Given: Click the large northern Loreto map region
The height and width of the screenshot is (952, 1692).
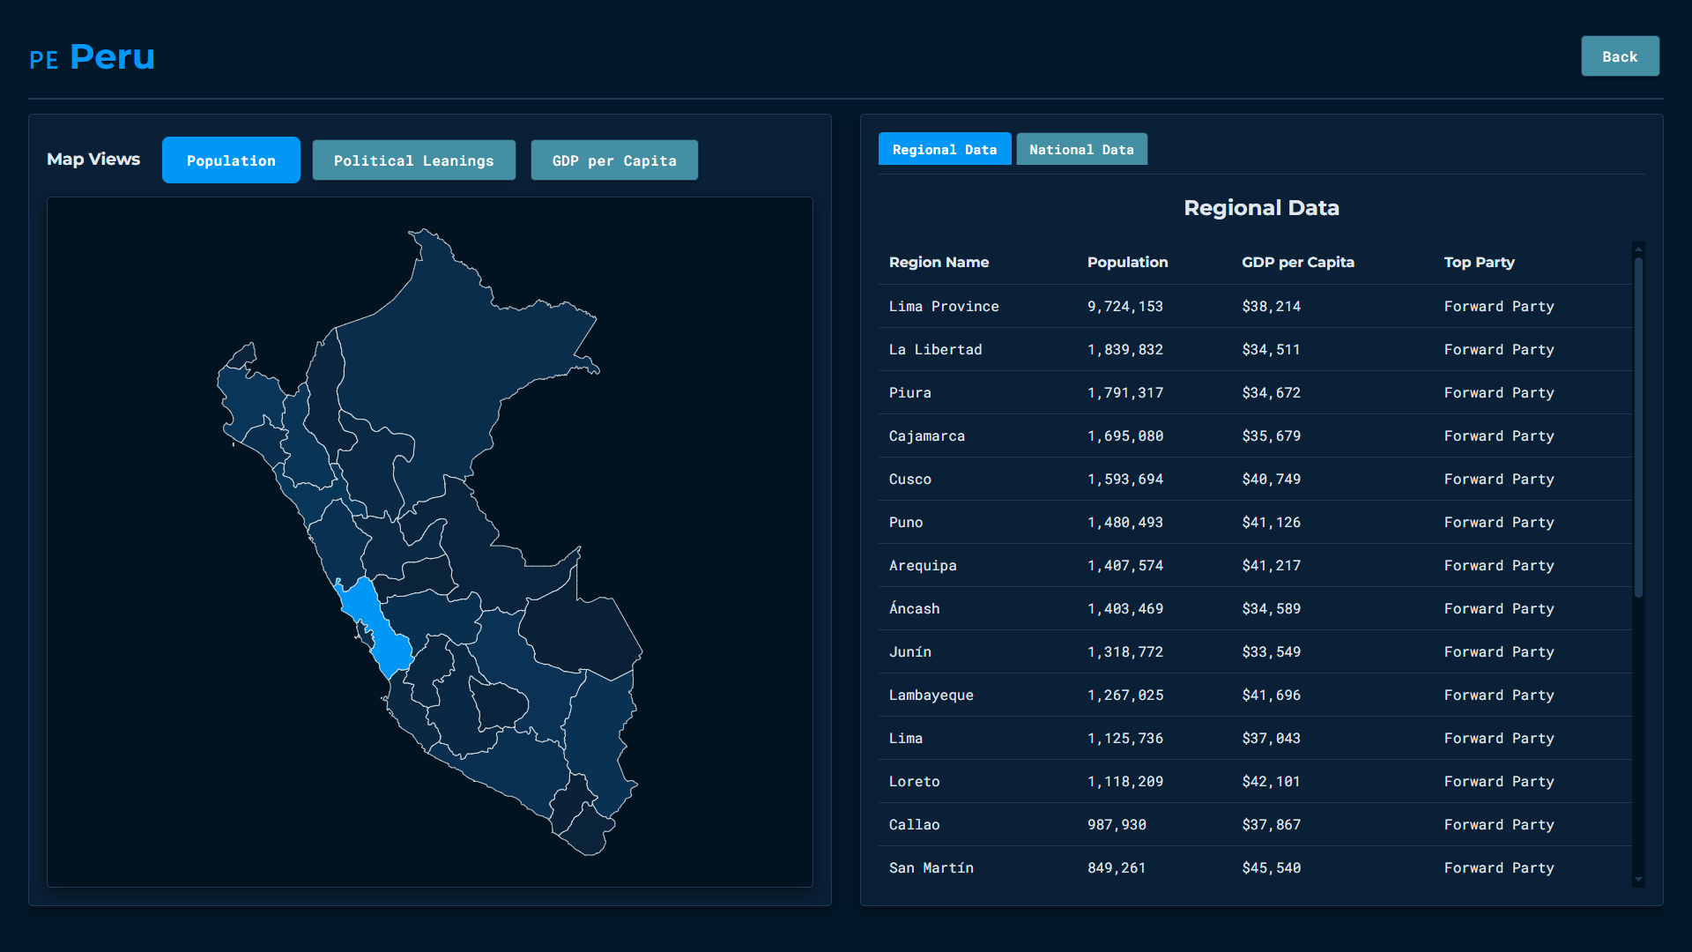Looking at the screenshot, I should coord(449,353).
